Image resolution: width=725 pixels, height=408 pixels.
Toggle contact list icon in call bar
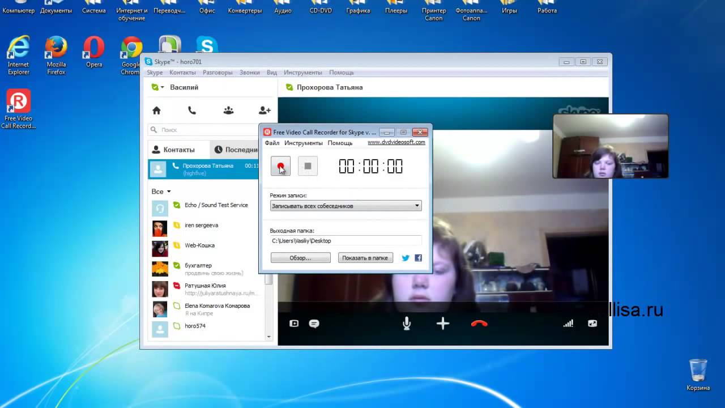point(294,324)
